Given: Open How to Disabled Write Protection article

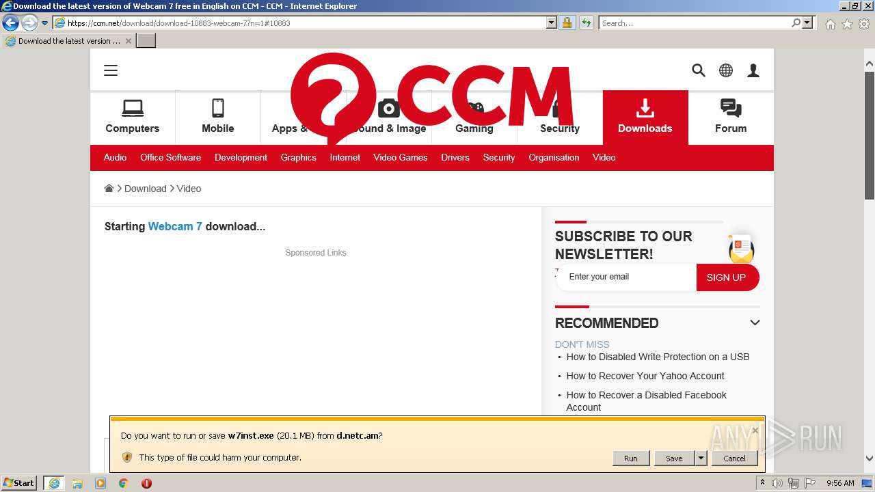Looking at the screenshot, I should [658, 357].
